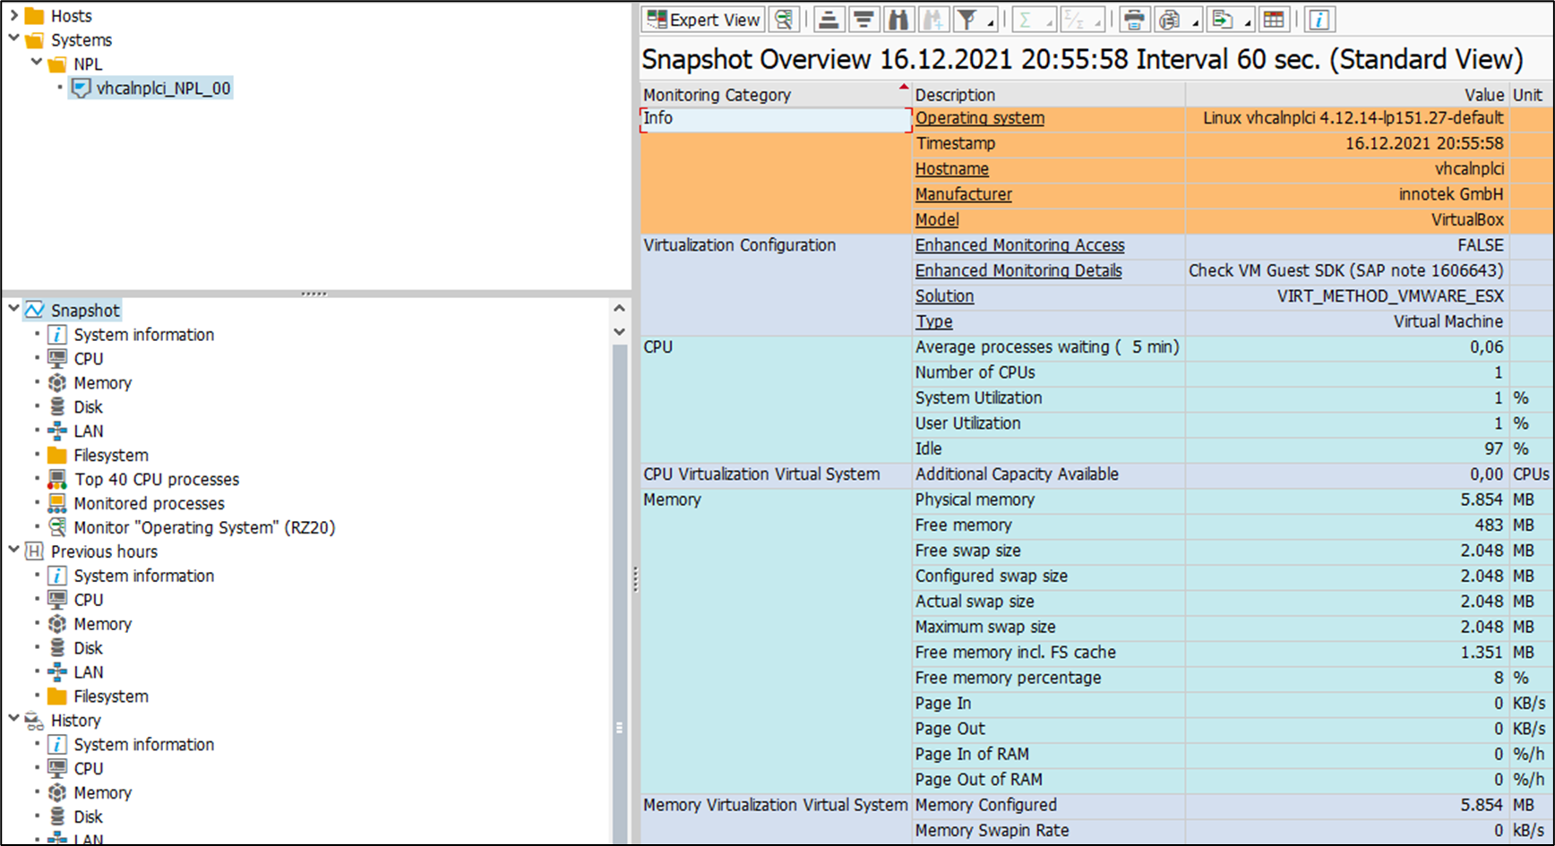
Task: Click Filesystem folder icon under Snapshot
Action: click(57, 455)
